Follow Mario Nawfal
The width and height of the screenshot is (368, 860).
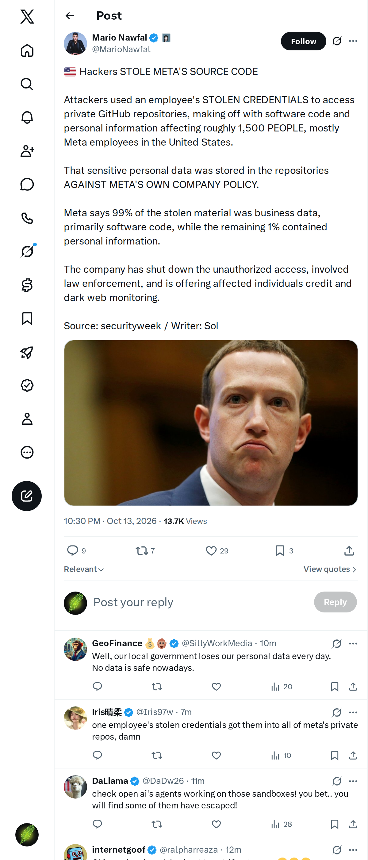point(303,41)
